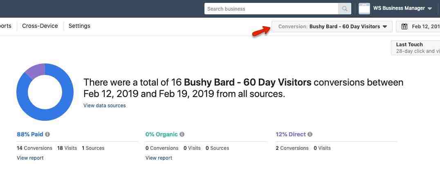
Task: Click the WS Business Manager briefcase icon
Action: click(364, 9)
